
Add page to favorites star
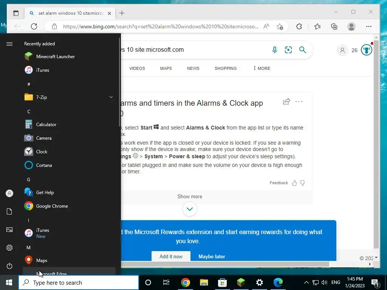click(280, 26)
